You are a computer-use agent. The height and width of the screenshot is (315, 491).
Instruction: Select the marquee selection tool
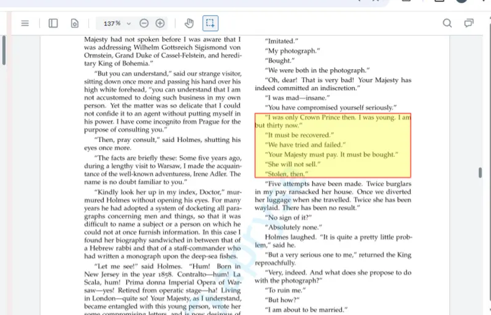[x=210, y=23]
